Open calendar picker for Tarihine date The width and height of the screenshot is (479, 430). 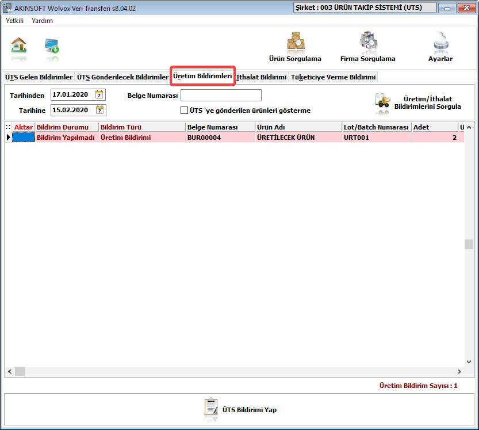tap(99, 110)
